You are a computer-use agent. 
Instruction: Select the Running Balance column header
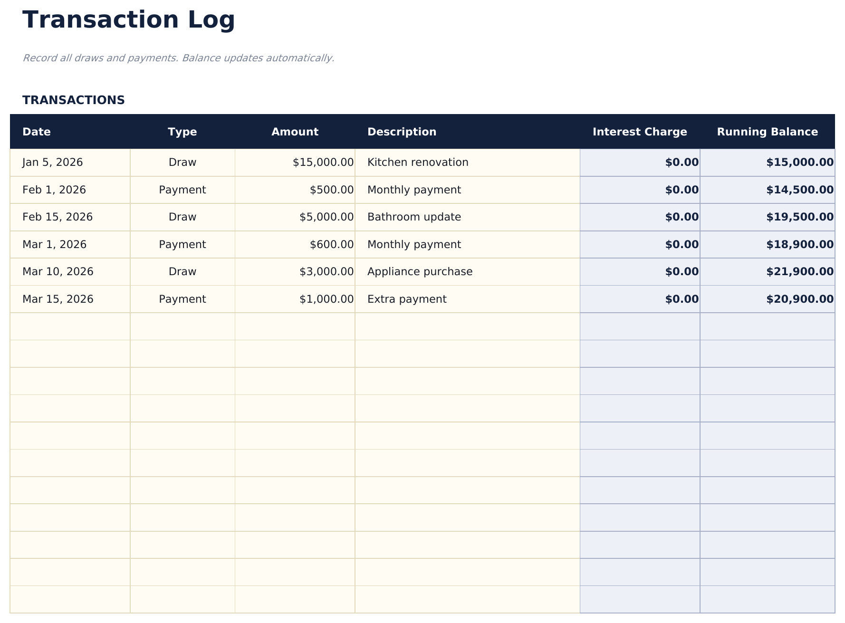767,132
